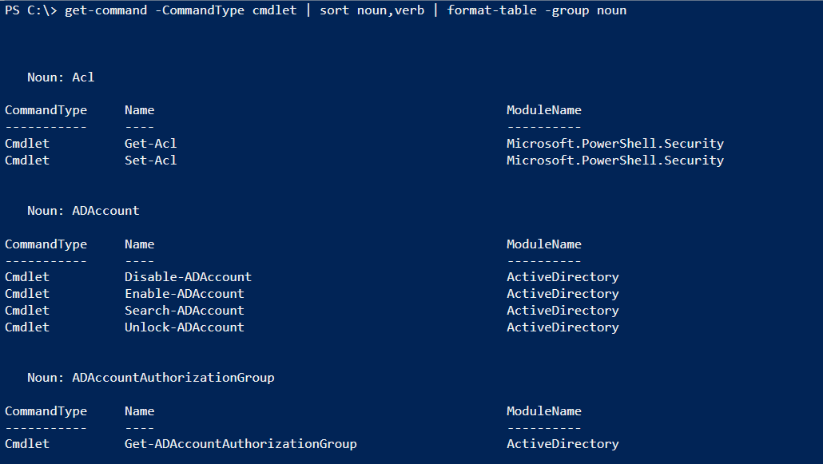Screen dimensions: 823x464
Task: Click ActiveDirectory module beside Disable-ADAccount
Action: 563,276
